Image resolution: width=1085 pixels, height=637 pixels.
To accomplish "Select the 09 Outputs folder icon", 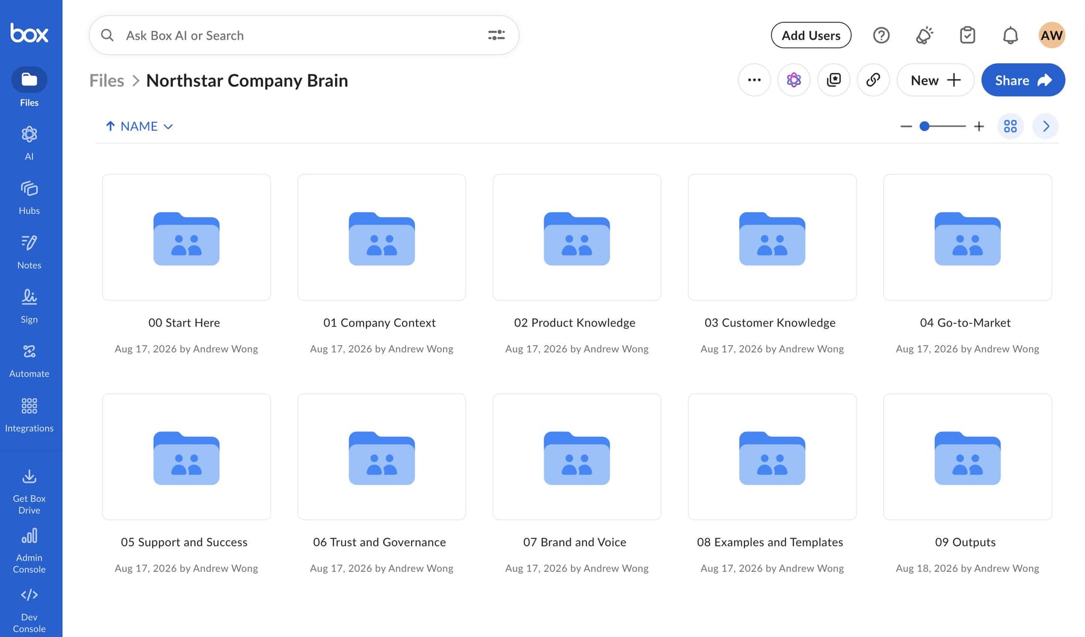I will (967, 458).
